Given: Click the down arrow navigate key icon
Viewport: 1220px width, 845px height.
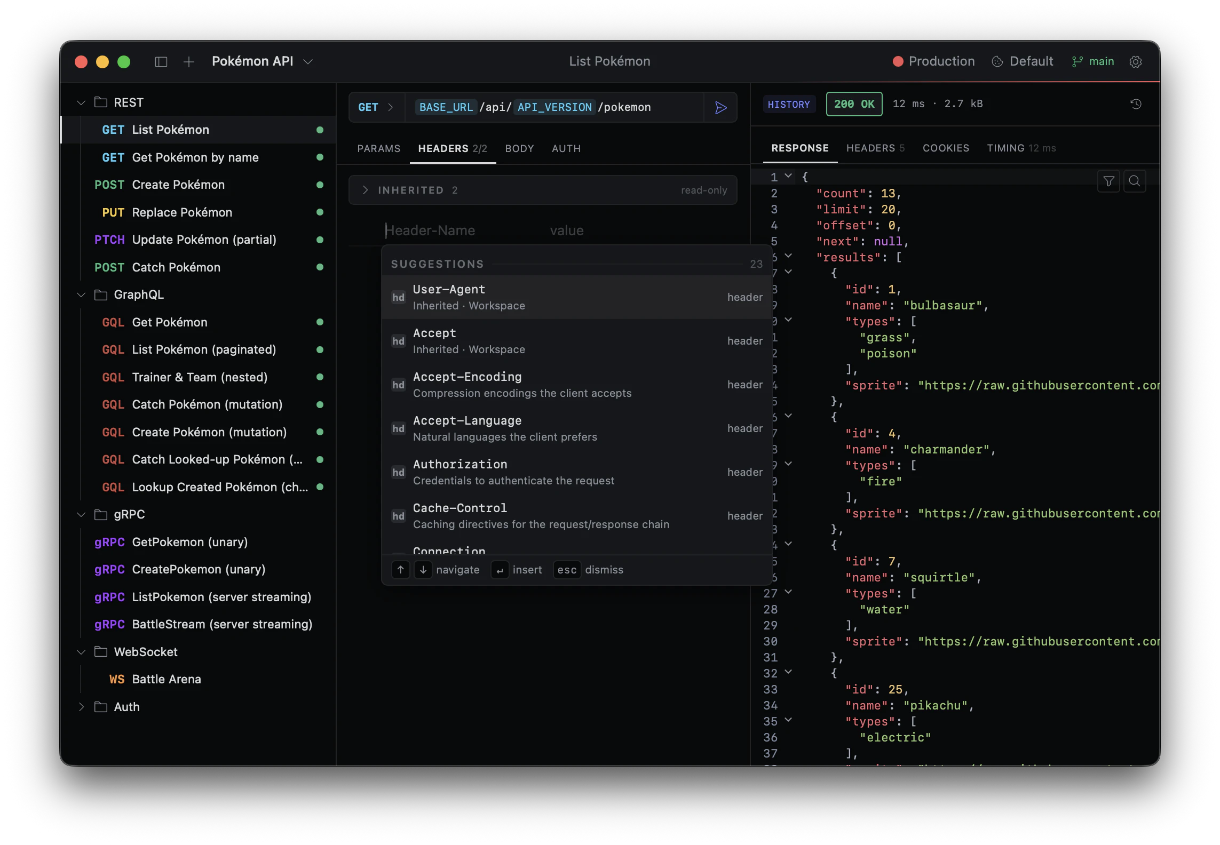Looking at the screenshot, I should coord(423,570).
